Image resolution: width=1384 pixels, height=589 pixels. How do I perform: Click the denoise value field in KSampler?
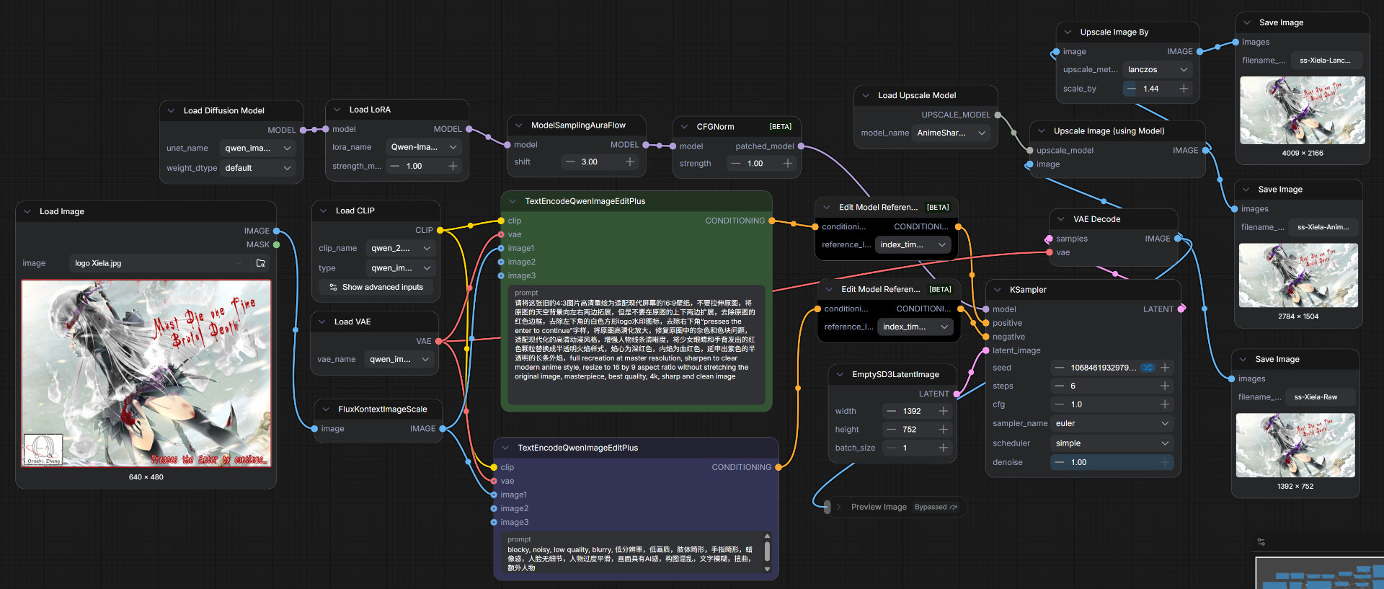(x=1112, y=462)
